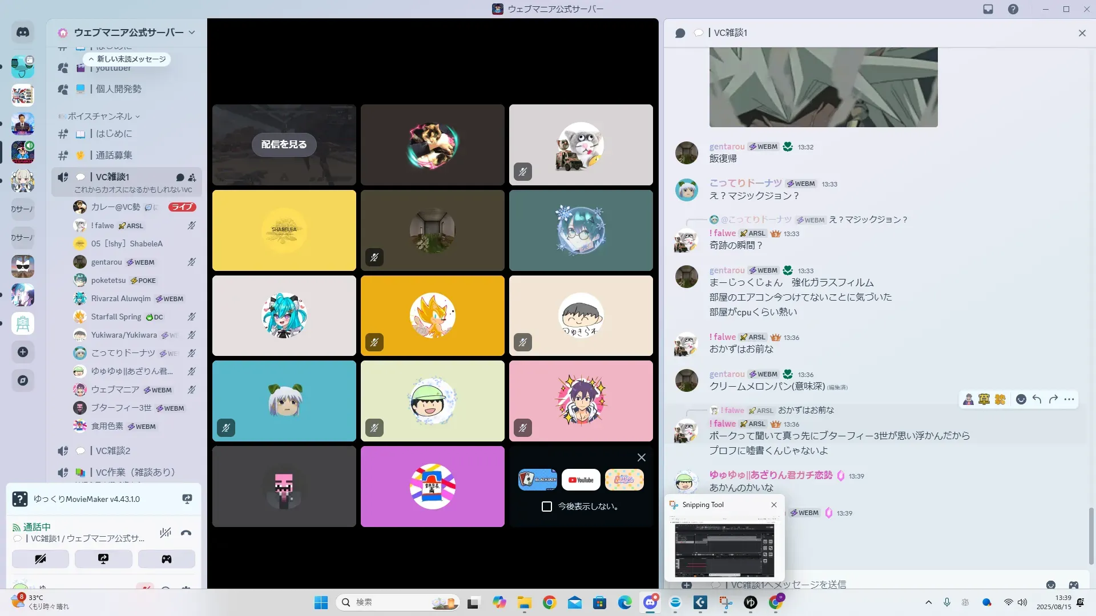Open the VC雑談2 voice channel
This screenshot has width=1096, height=616.
point(113,451)
